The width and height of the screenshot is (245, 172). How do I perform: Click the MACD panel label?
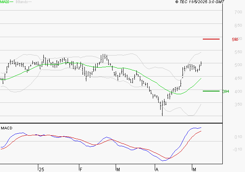6,128
